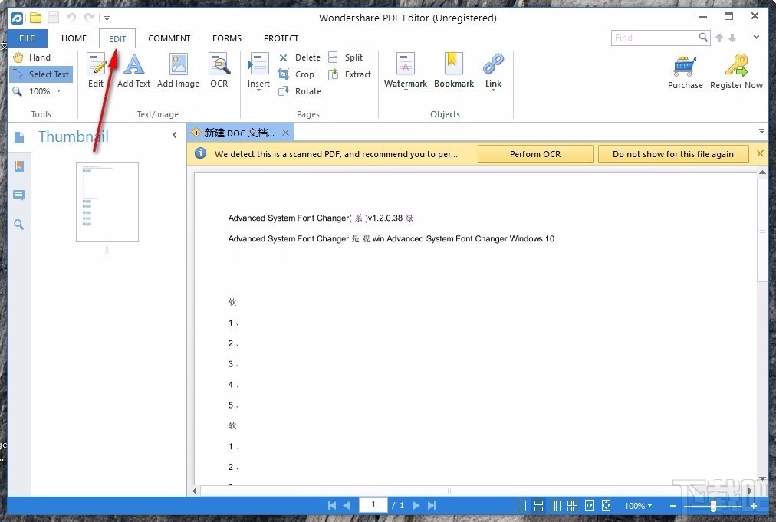Click the Purchase cart icon

[685, 66]
